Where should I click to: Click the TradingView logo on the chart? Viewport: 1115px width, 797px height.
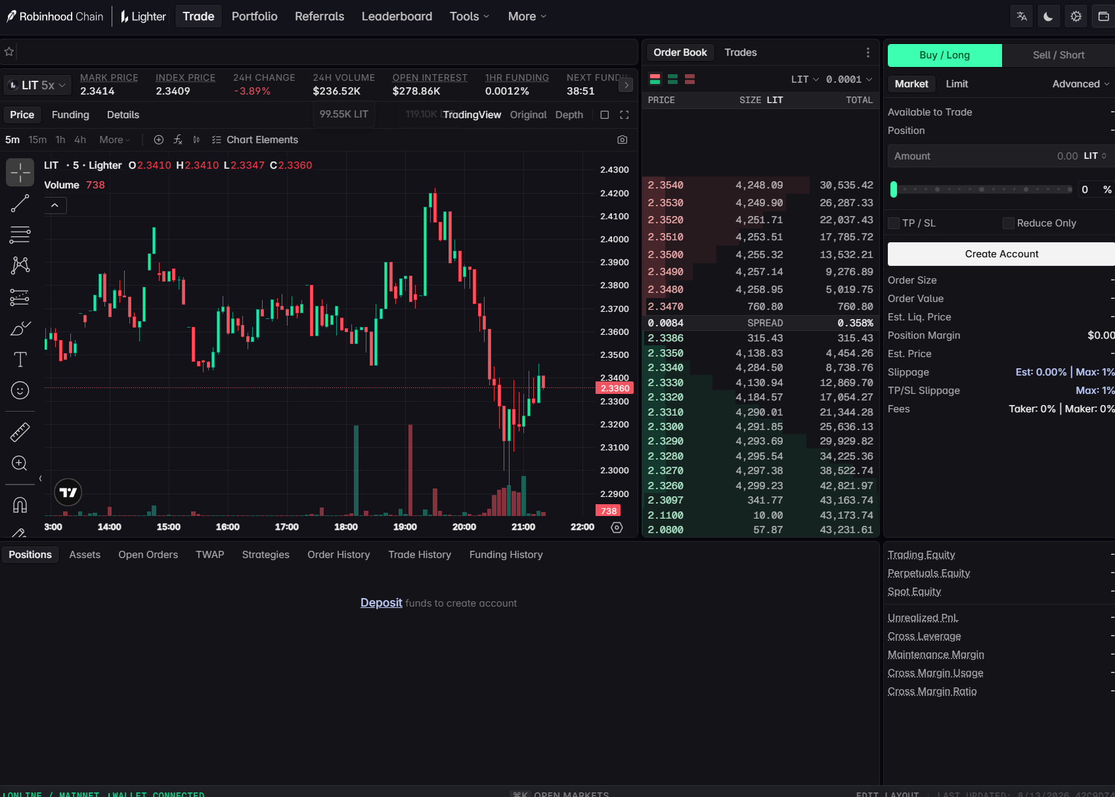(x=68, y=492)
